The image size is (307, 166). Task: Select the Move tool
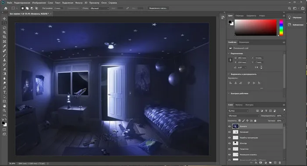click(x=4, y=19)
